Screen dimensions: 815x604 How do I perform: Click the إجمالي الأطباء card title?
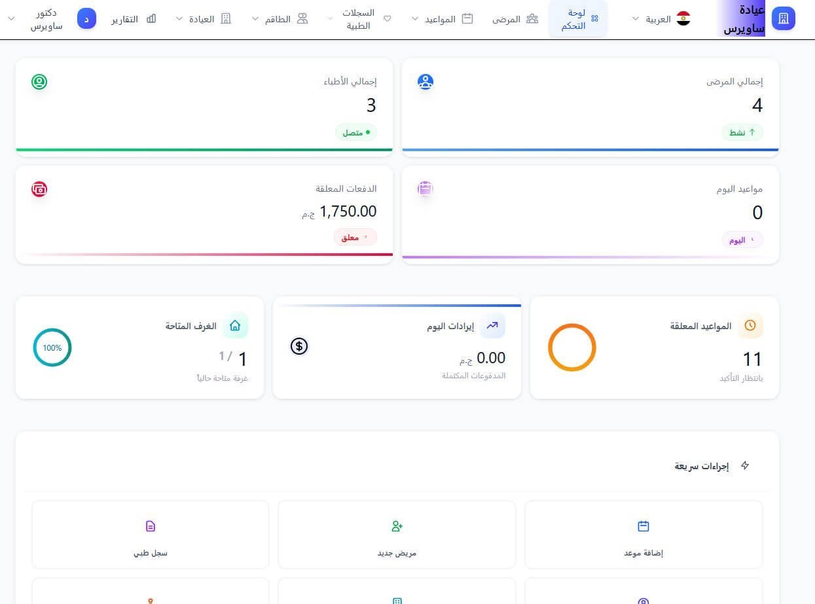click(x=350, y=82)
